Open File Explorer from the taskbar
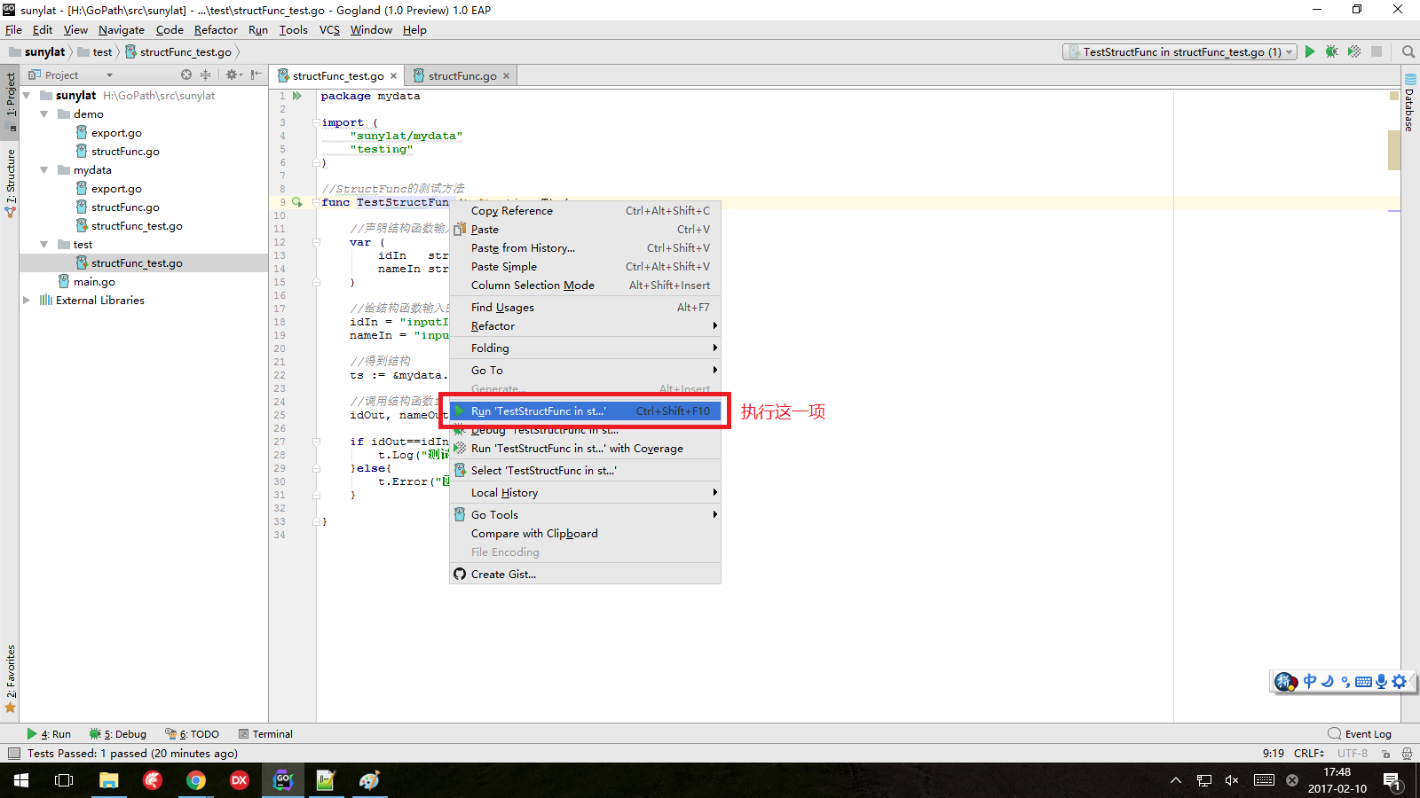 pyautogui.click(x=108, y=780)
